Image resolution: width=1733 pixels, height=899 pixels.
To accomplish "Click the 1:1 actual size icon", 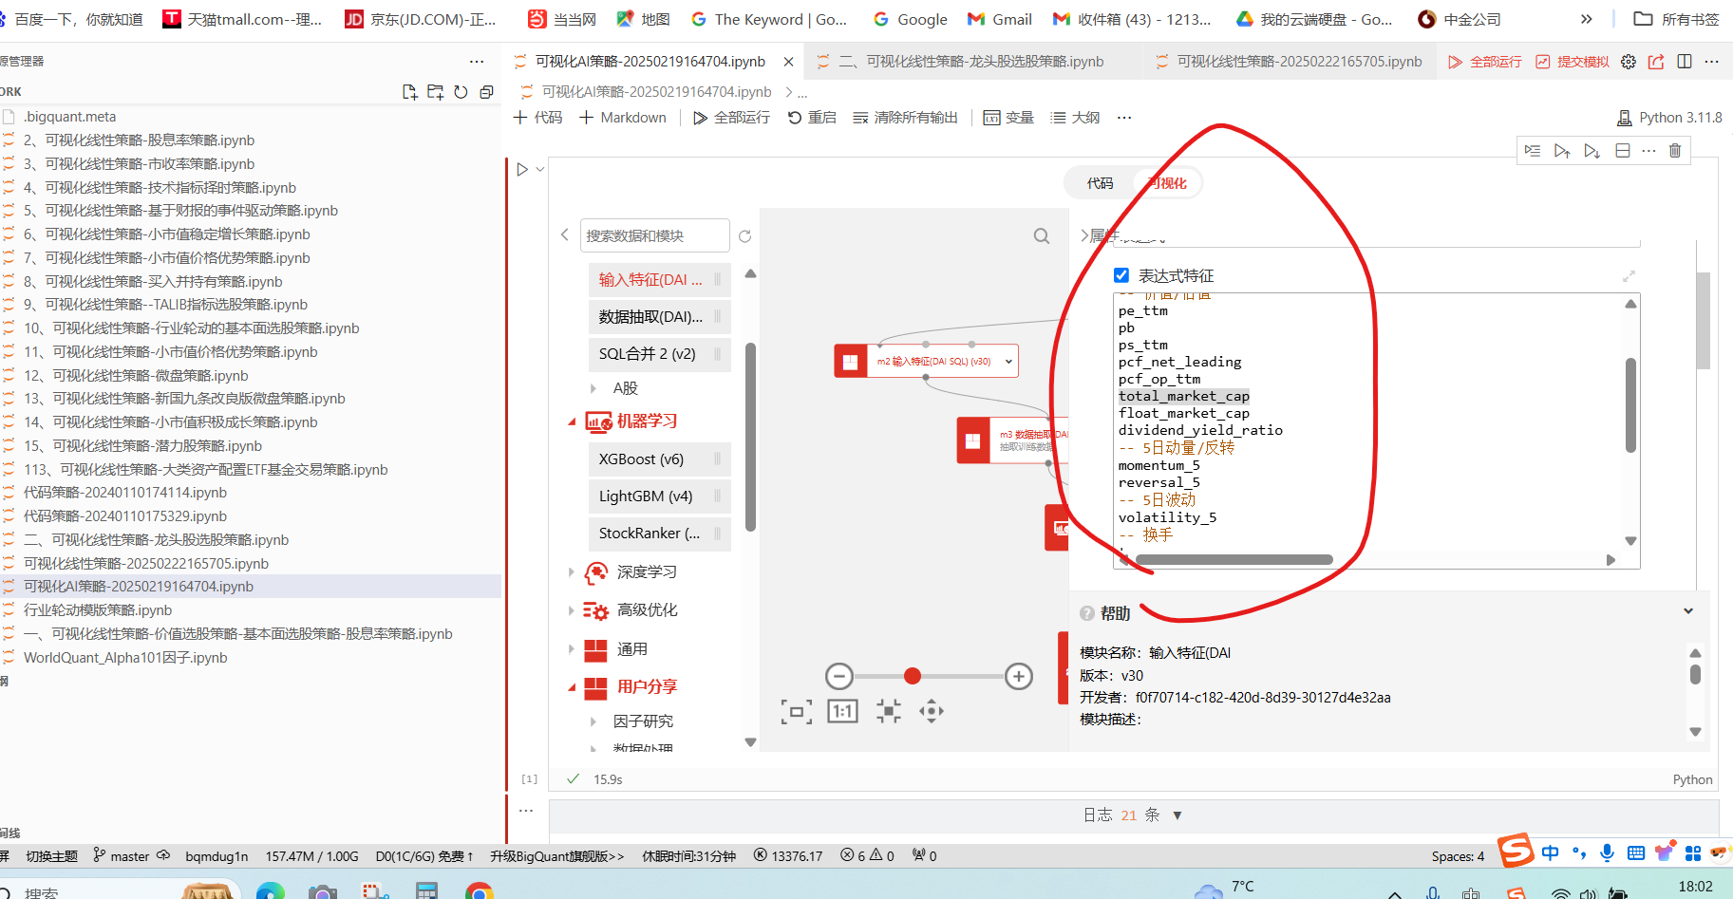I will pos(842,711).
